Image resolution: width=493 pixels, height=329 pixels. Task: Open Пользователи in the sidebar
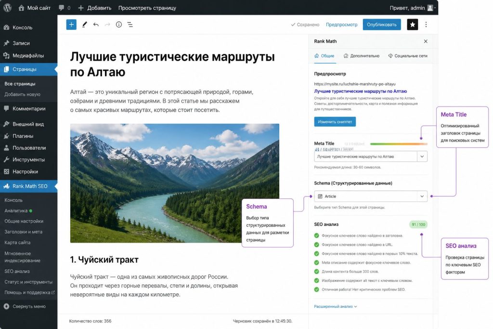(28, 148)
